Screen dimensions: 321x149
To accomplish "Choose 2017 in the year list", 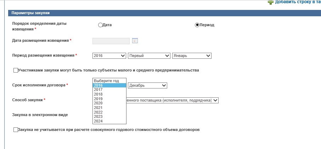I will (109, 90).
